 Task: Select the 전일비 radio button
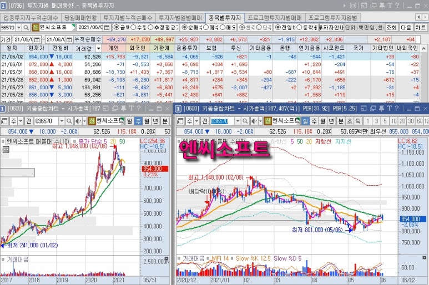pyautogui.click(x=277, y=27)
